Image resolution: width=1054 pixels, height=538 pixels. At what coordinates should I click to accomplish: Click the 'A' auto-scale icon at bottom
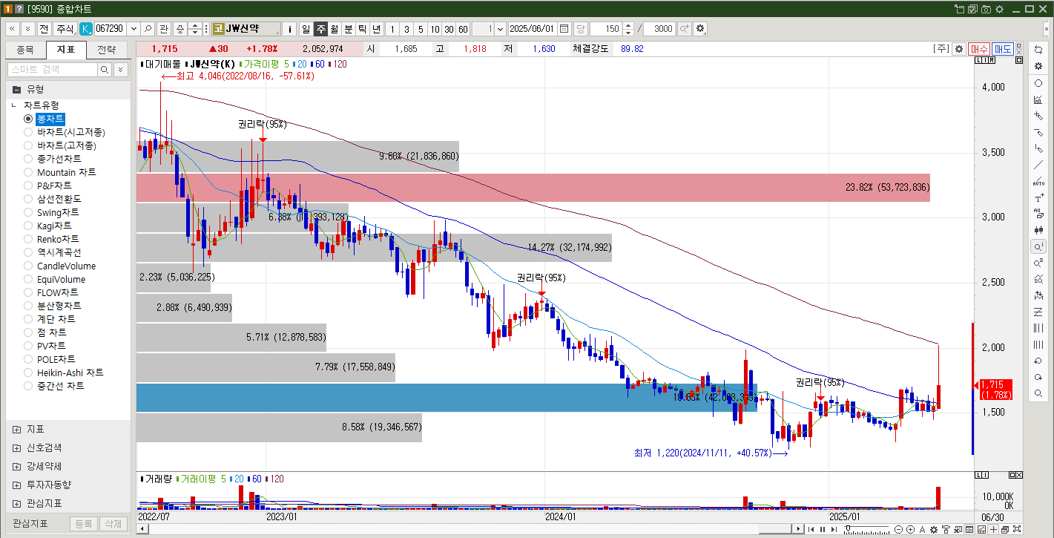[922, 529]
